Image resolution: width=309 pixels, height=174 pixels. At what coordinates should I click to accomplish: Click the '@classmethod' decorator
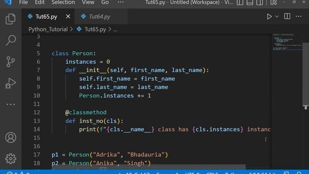click(86, 113)
